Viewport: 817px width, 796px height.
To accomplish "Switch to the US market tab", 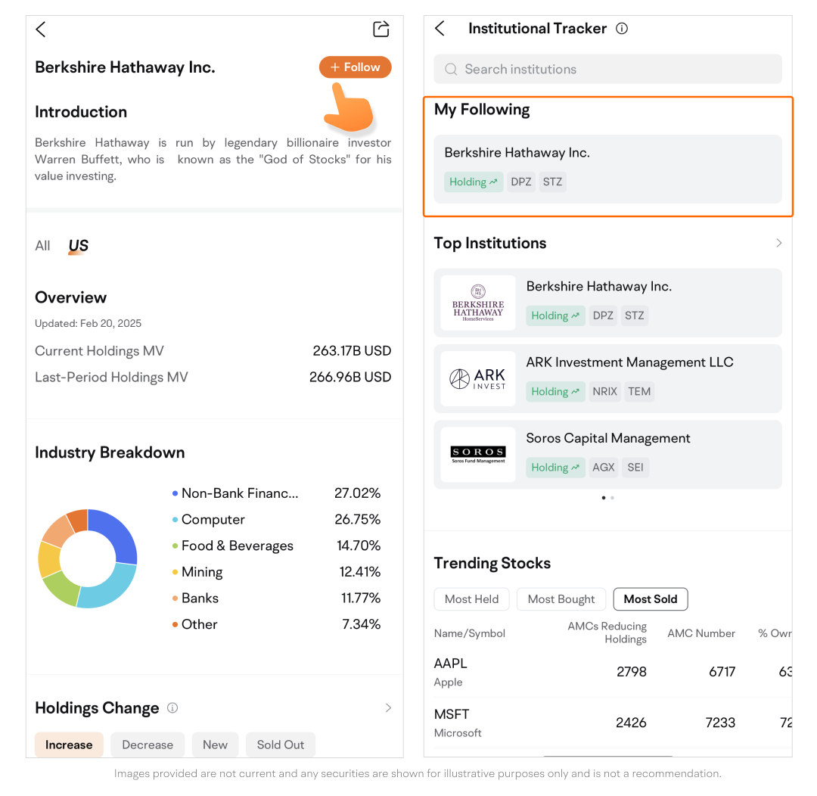I will point(78,246).
